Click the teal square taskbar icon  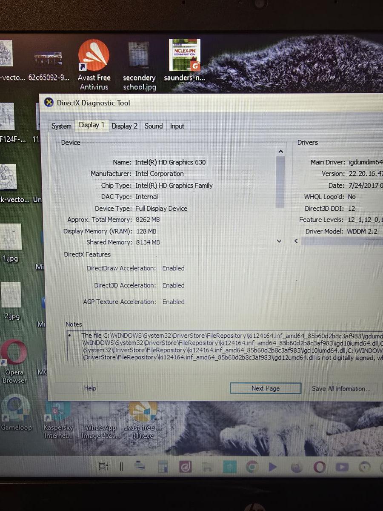[230, 467]
